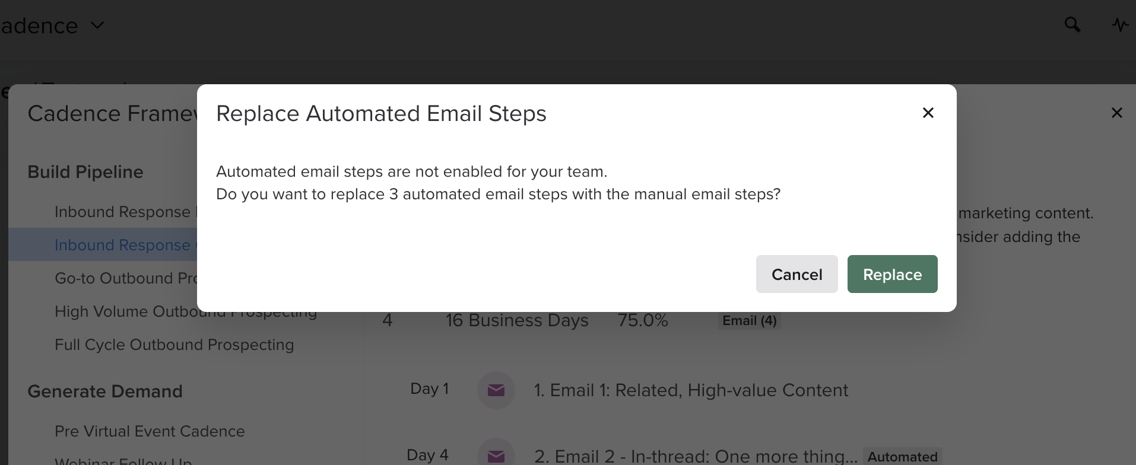Open Email 1: Related, High-value Content step
The width and height of the screenshot is (1136, 465).
pos(691,390)
